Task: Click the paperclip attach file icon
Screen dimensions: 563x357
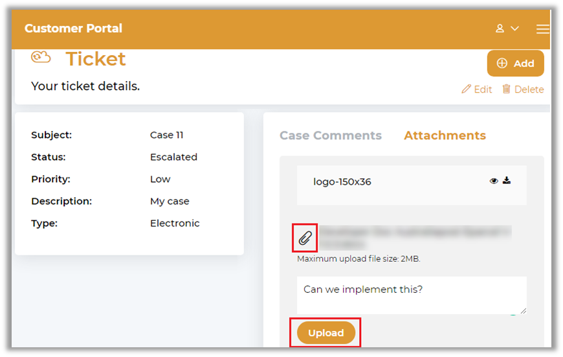Action: pyautogui.click(x=305, y=238)
